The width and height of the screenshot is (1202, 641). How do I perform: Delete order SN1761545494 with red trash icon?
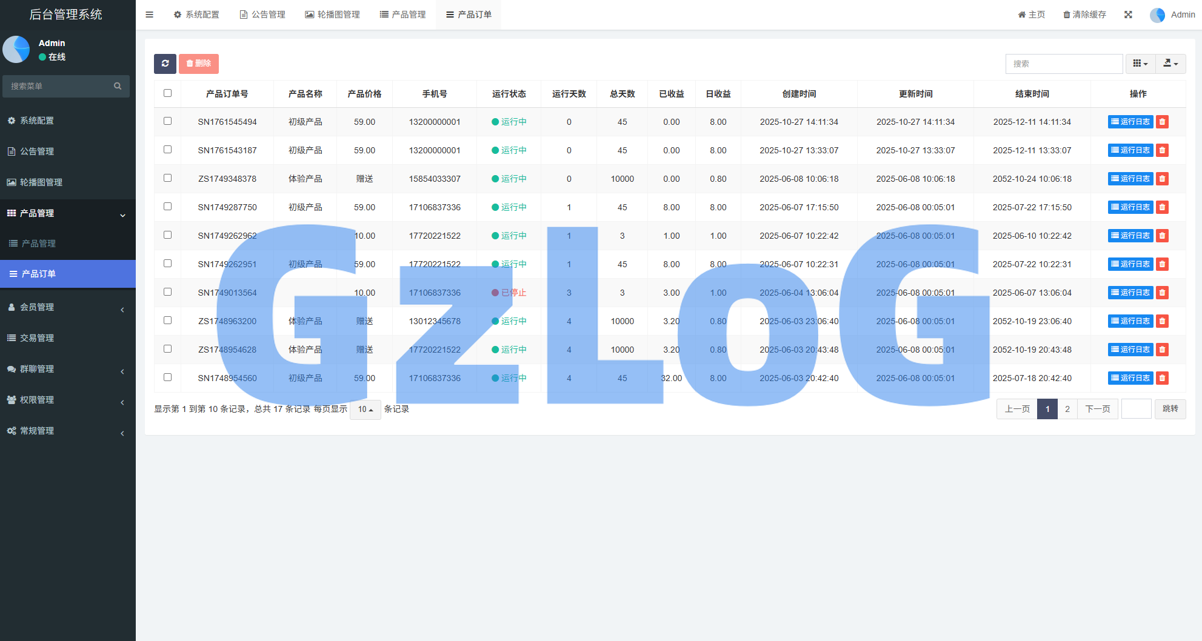pyautogui.click(x=1162, y=122)
